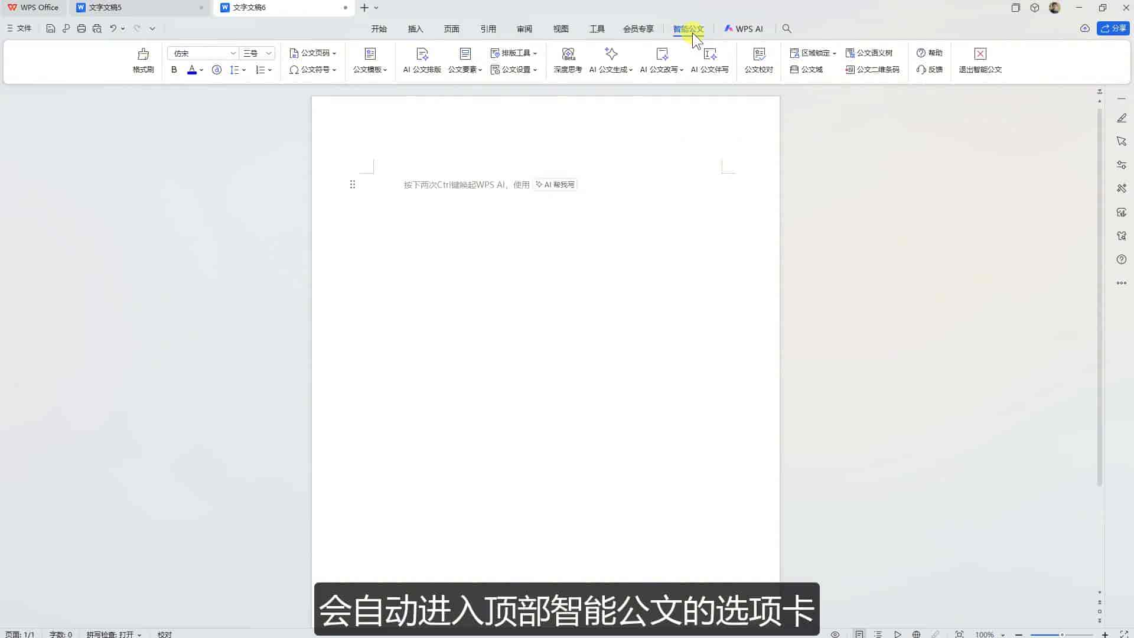Click the three-dots more icon in right sidebar

point(1122,283)
